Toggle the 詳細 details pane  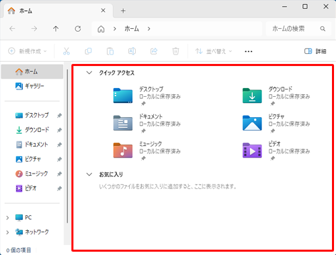click(315, 51)
